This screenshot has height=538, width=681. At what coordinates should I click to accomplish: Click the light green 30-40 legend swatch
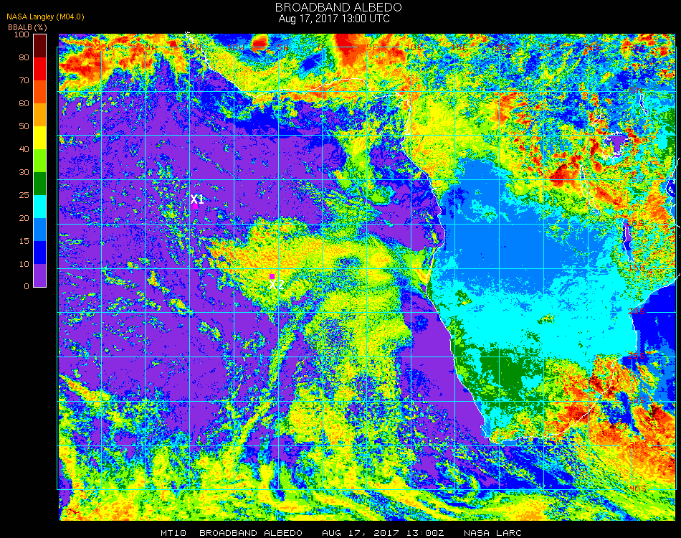pos(40,161)
